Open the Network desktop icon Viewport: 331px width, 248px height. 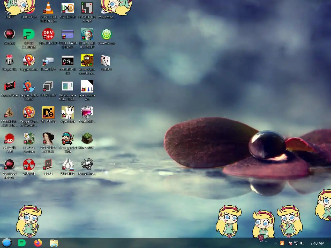point(10,36)
